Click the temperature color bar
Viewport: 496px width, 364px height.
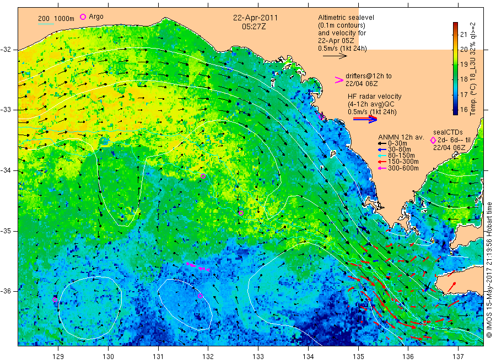(x=455, y=68)
